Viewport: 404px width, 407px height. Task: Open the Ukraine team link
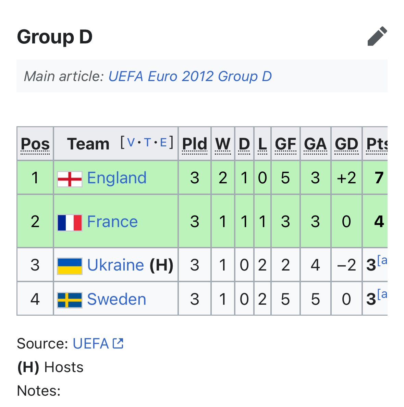click(115, 265)
